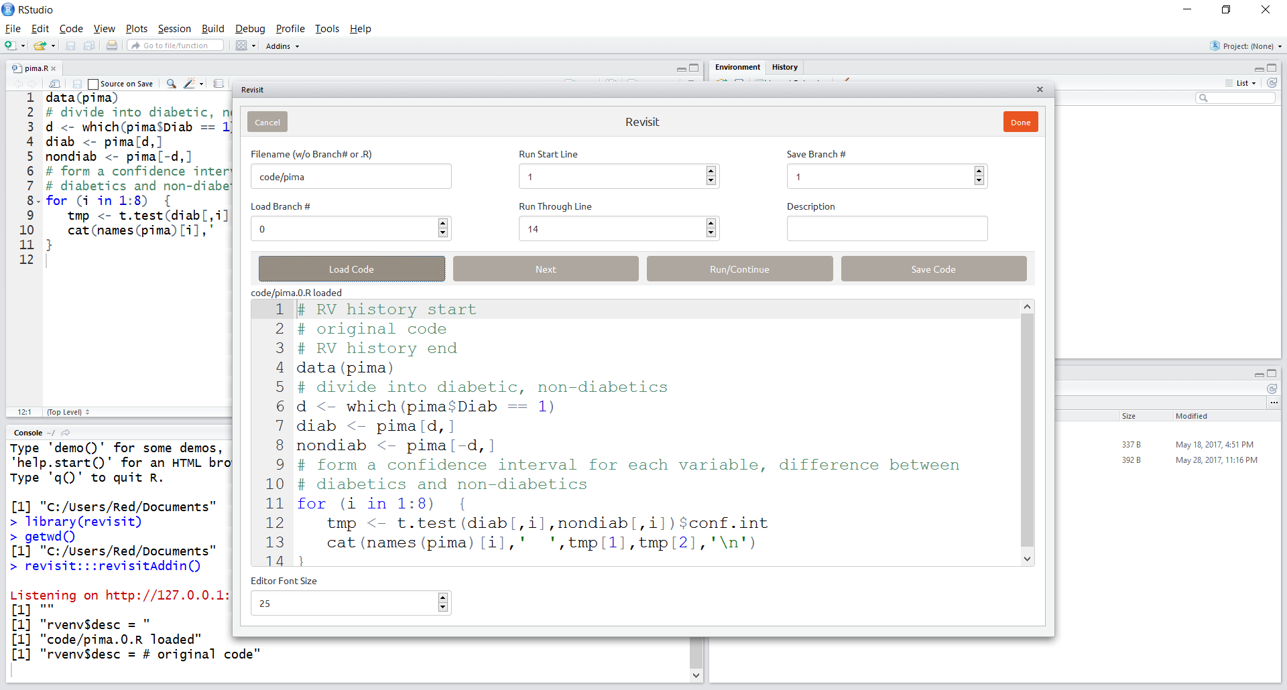
Task: Open the Session menu
Action: tap(174, 29)
